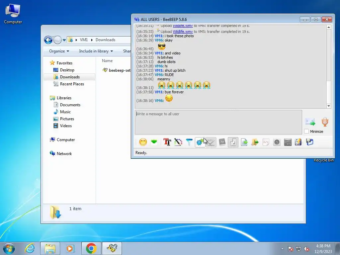
Task: Toggle the ABC spell checking icon
Action: 211,142
